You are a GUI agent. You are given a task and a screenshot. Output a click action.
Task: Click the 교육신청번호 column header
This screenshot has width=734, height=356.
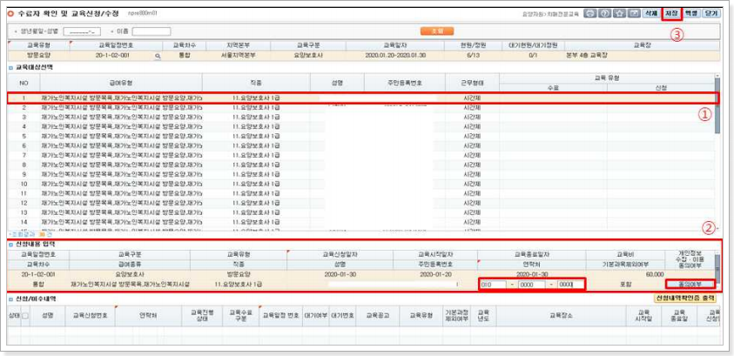click(91, 316)
